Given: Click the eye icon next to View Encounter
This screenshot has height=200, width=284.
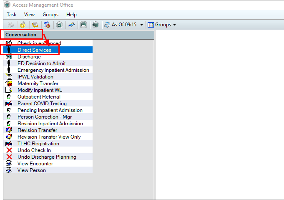Looking at the screenshot, I should pyautogui.click(x=9, y=164).
